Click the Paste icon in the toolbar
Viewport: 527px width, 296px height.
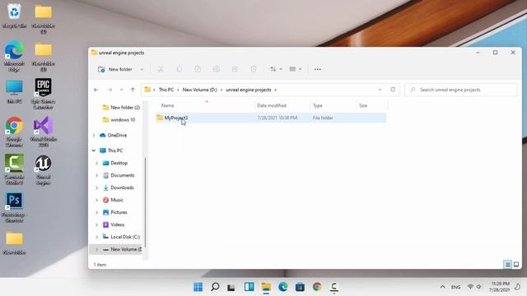click(x=198, y=69)
